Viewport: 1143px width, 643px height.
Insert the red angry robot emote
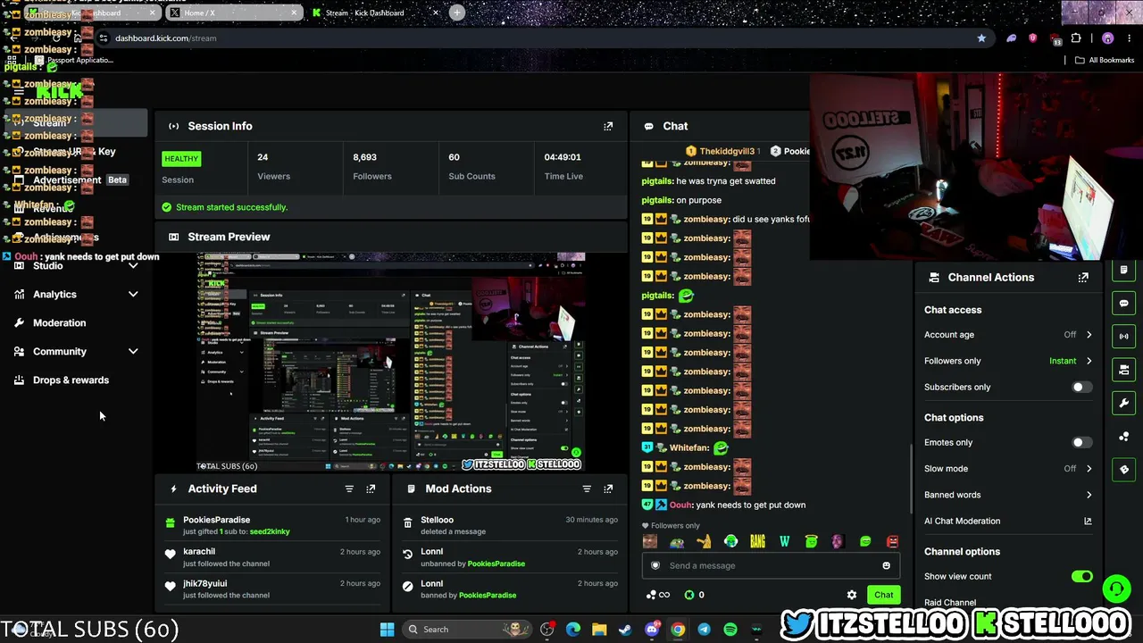[x=892, y=541]
